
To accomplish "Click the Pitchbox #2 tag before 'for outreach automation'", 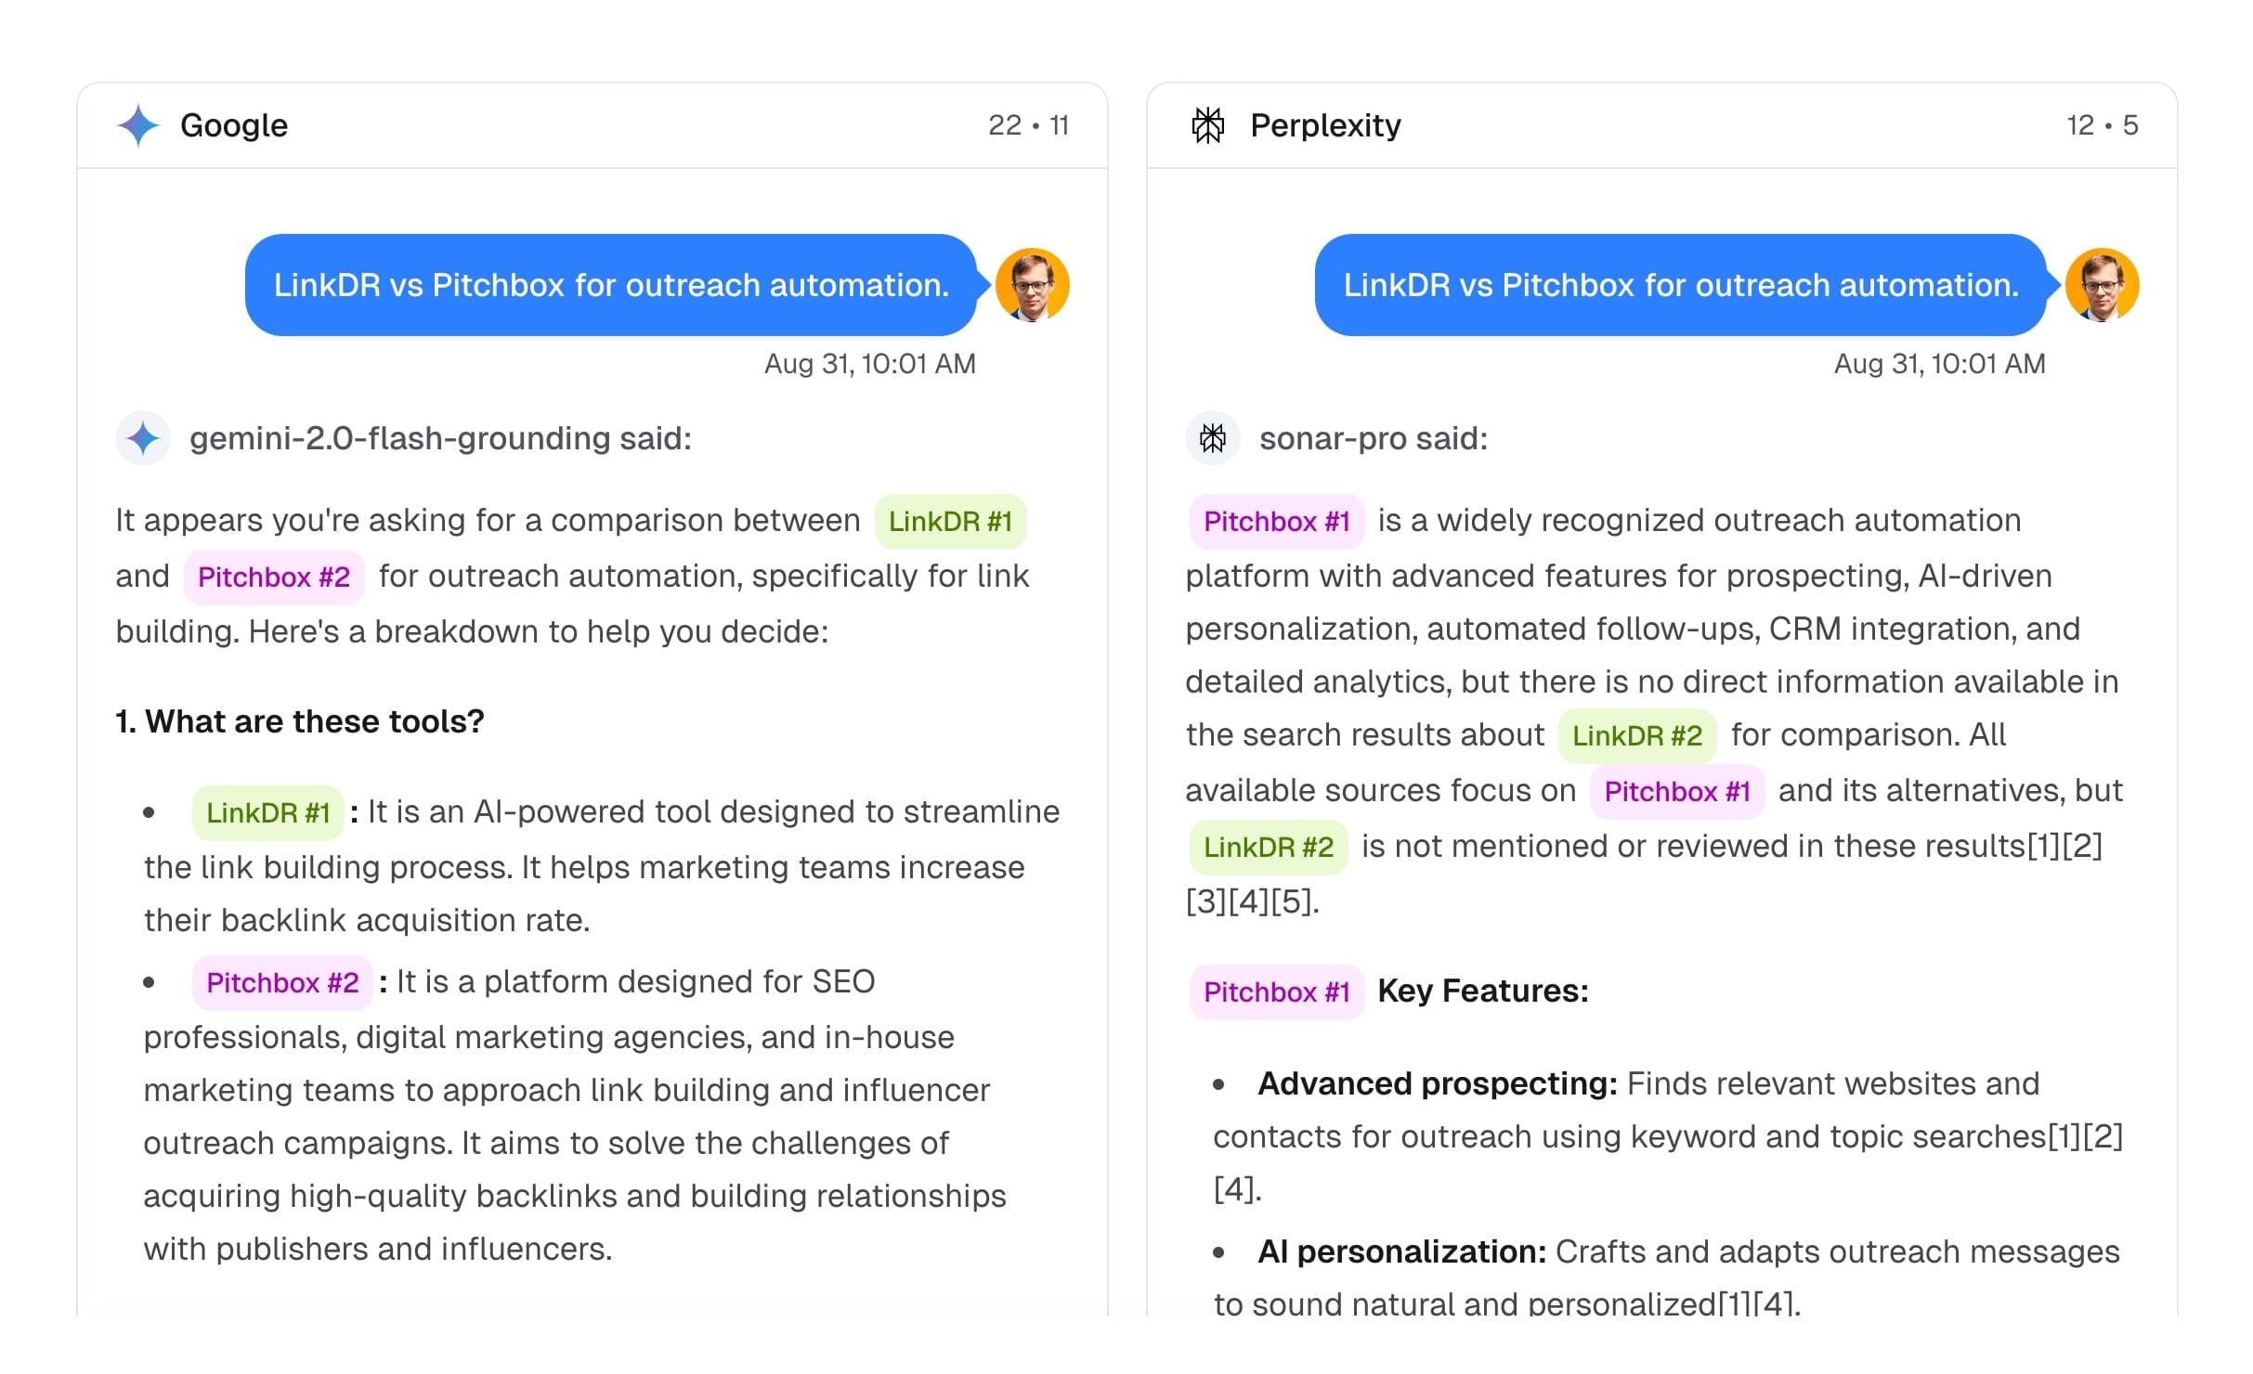I will click(x=274, y=577).
